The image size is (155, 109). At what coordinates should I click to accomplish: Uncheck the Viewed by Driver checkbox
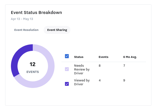[67, 84]
